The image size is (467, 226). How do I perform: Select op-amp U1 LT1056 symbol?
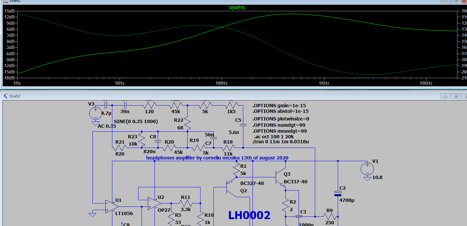(x=112, y=206)
